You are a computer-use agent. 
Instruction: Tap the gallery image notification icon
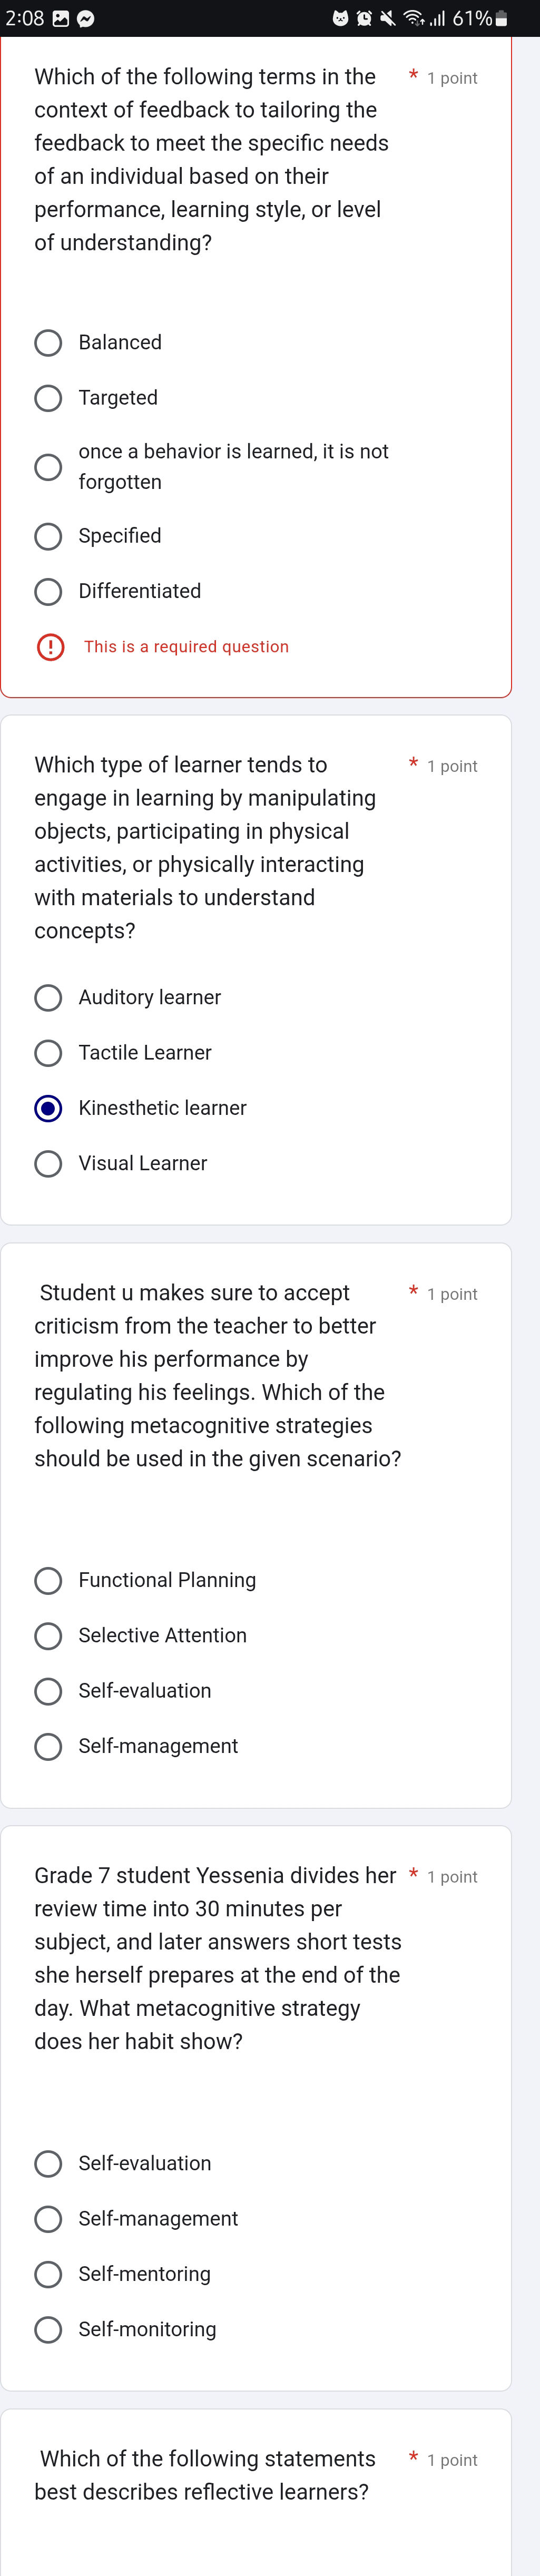(x=60, y=19)
